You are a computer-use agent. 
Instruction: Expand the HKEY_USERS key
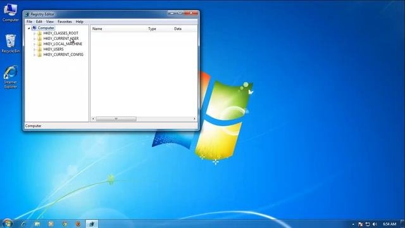[34, 49]
